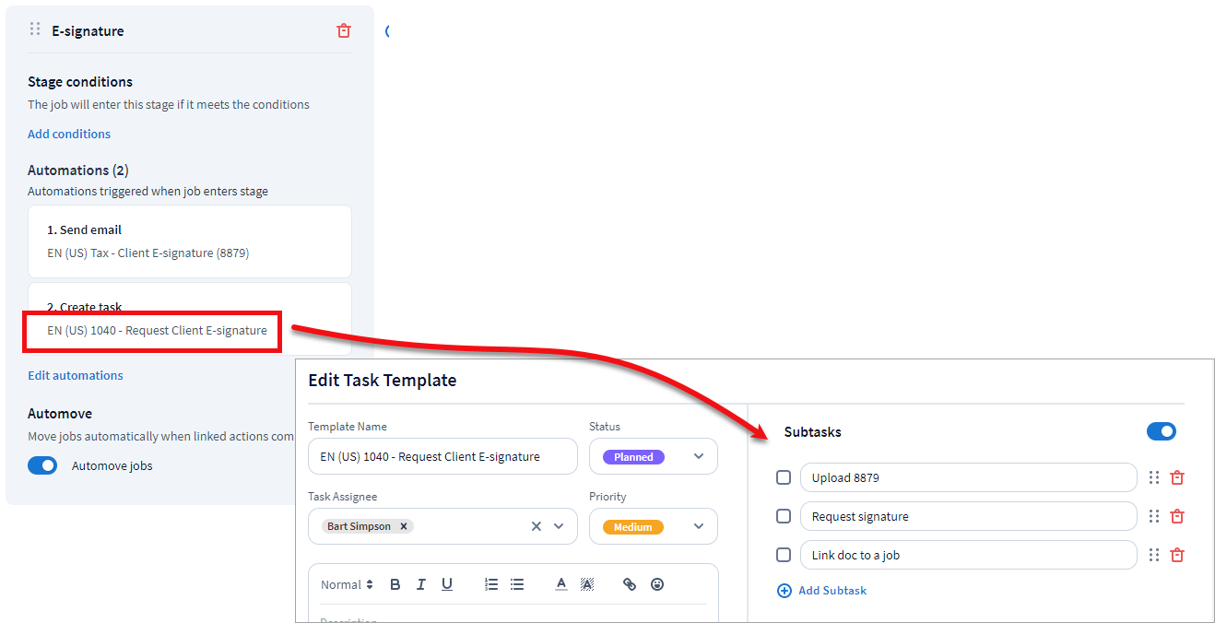Delete the Upload 8879 subtask
The width and height of the screenshot is (1215, 623).
click(x=1177, y=477)
